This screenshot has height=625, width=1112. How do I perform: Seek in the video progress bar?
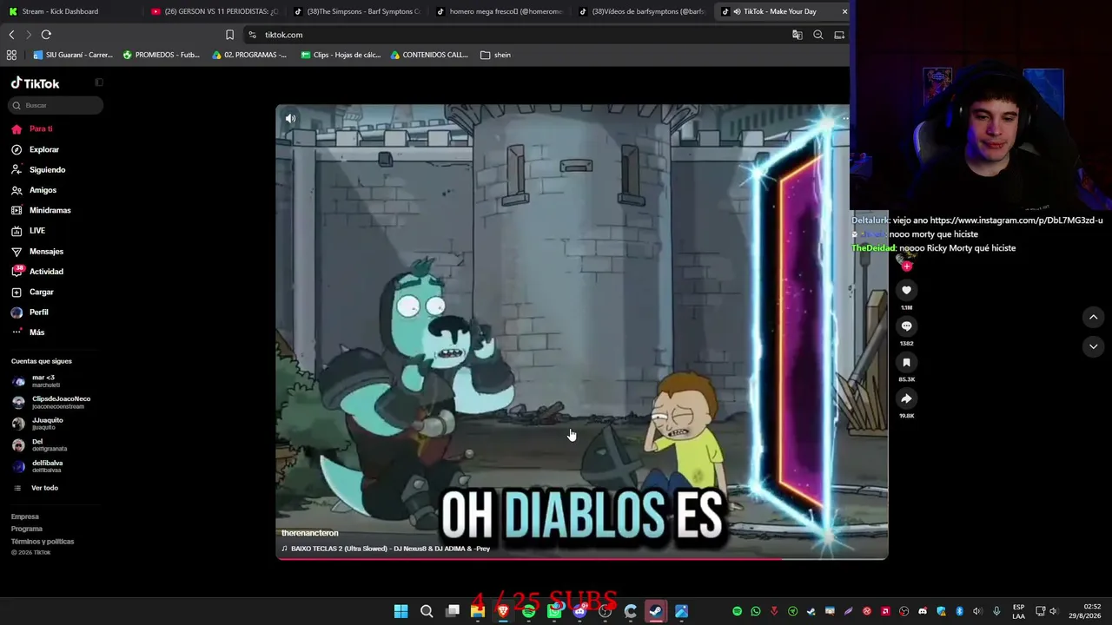(582, 559)
